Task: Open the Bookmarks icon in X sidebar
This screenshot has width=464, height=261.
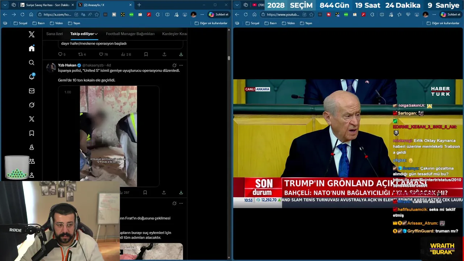Action: coord(32,133)
